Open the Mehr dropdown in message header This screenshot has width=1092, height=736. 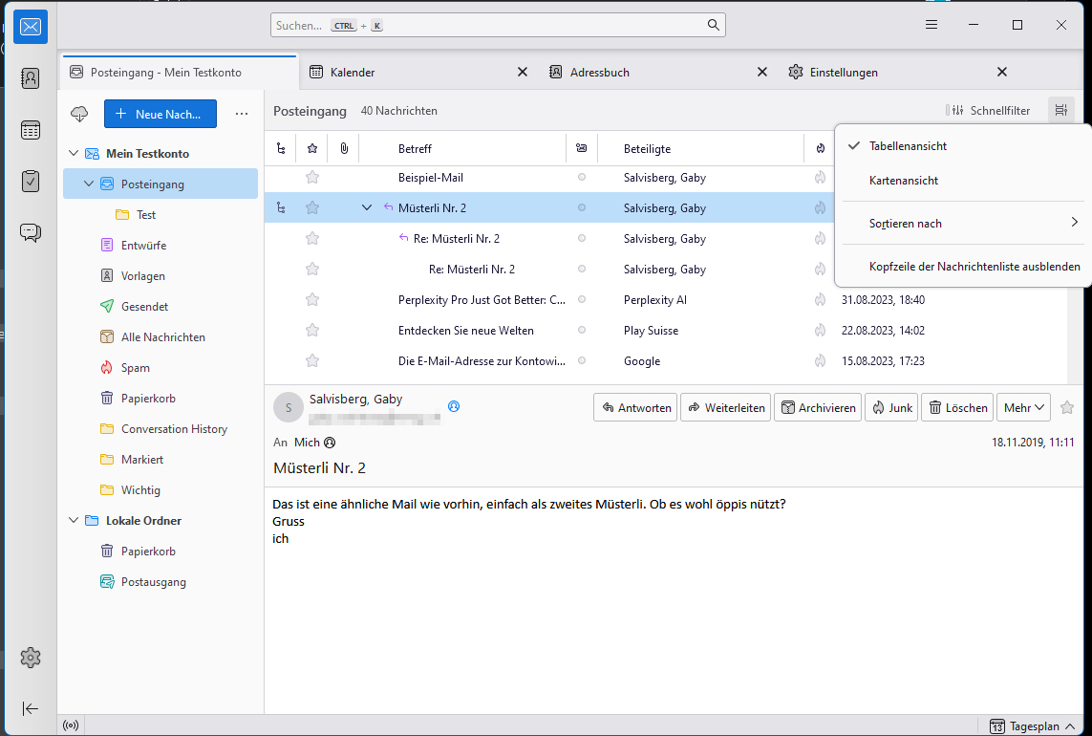tap(1023, 407)
